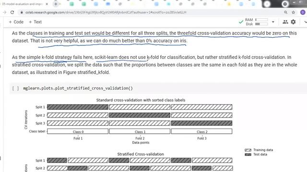Screen dimensions: 307x172
Task: Click into the plot_stratified_cross_validation code line
Action: [x=78, y=88]
